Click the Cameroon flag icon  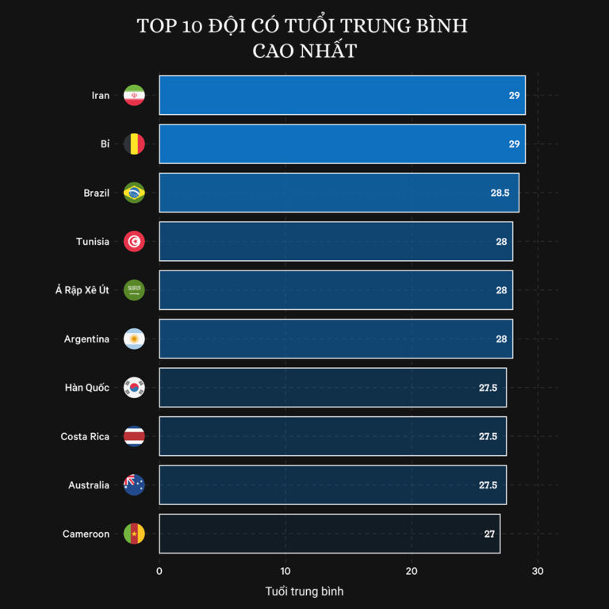[134, 534]
